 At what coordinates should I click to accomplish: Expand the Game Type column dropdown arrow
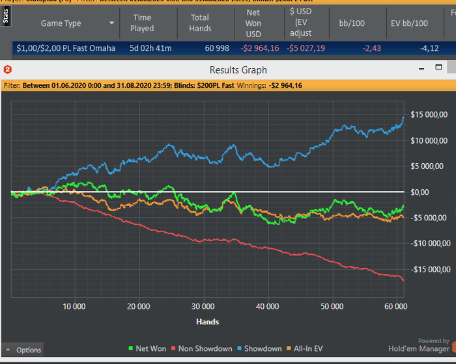click(x=111, y=23)
